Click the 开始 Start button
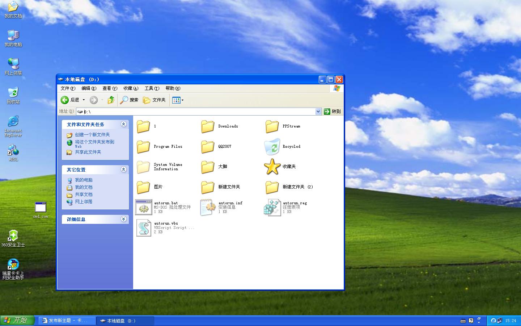Screen dimensions: 521x326 click(17, 321)
